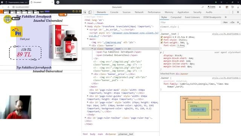This screenshot has width=241, height=136.
Task: Open a new browser tab
Action: coord(58,2)
